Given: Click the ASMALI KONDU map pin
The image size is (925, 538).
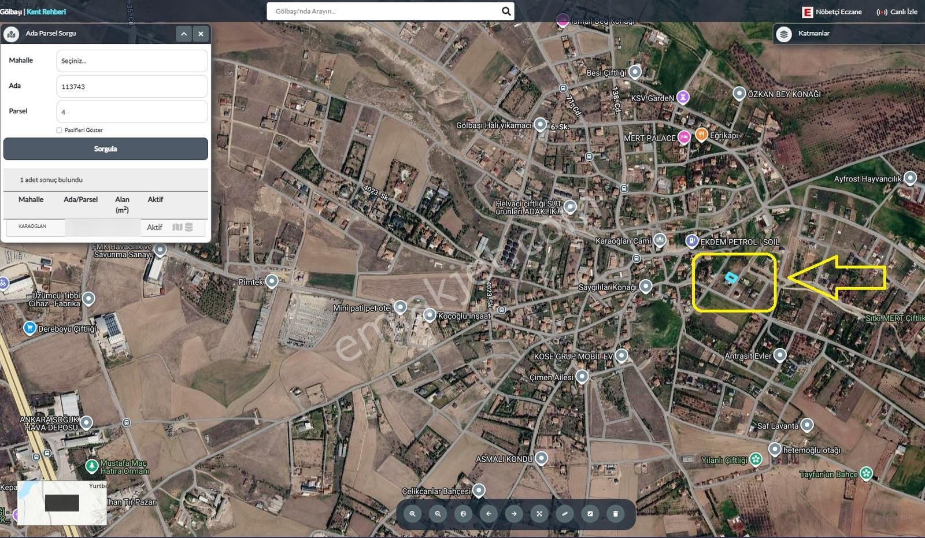Looking at the screenshot, I should (541, 458).
